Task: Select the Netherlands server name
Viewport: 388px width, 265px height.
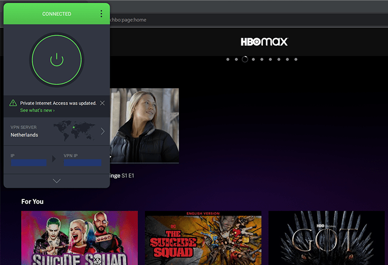Action: (x=24, y=135)
